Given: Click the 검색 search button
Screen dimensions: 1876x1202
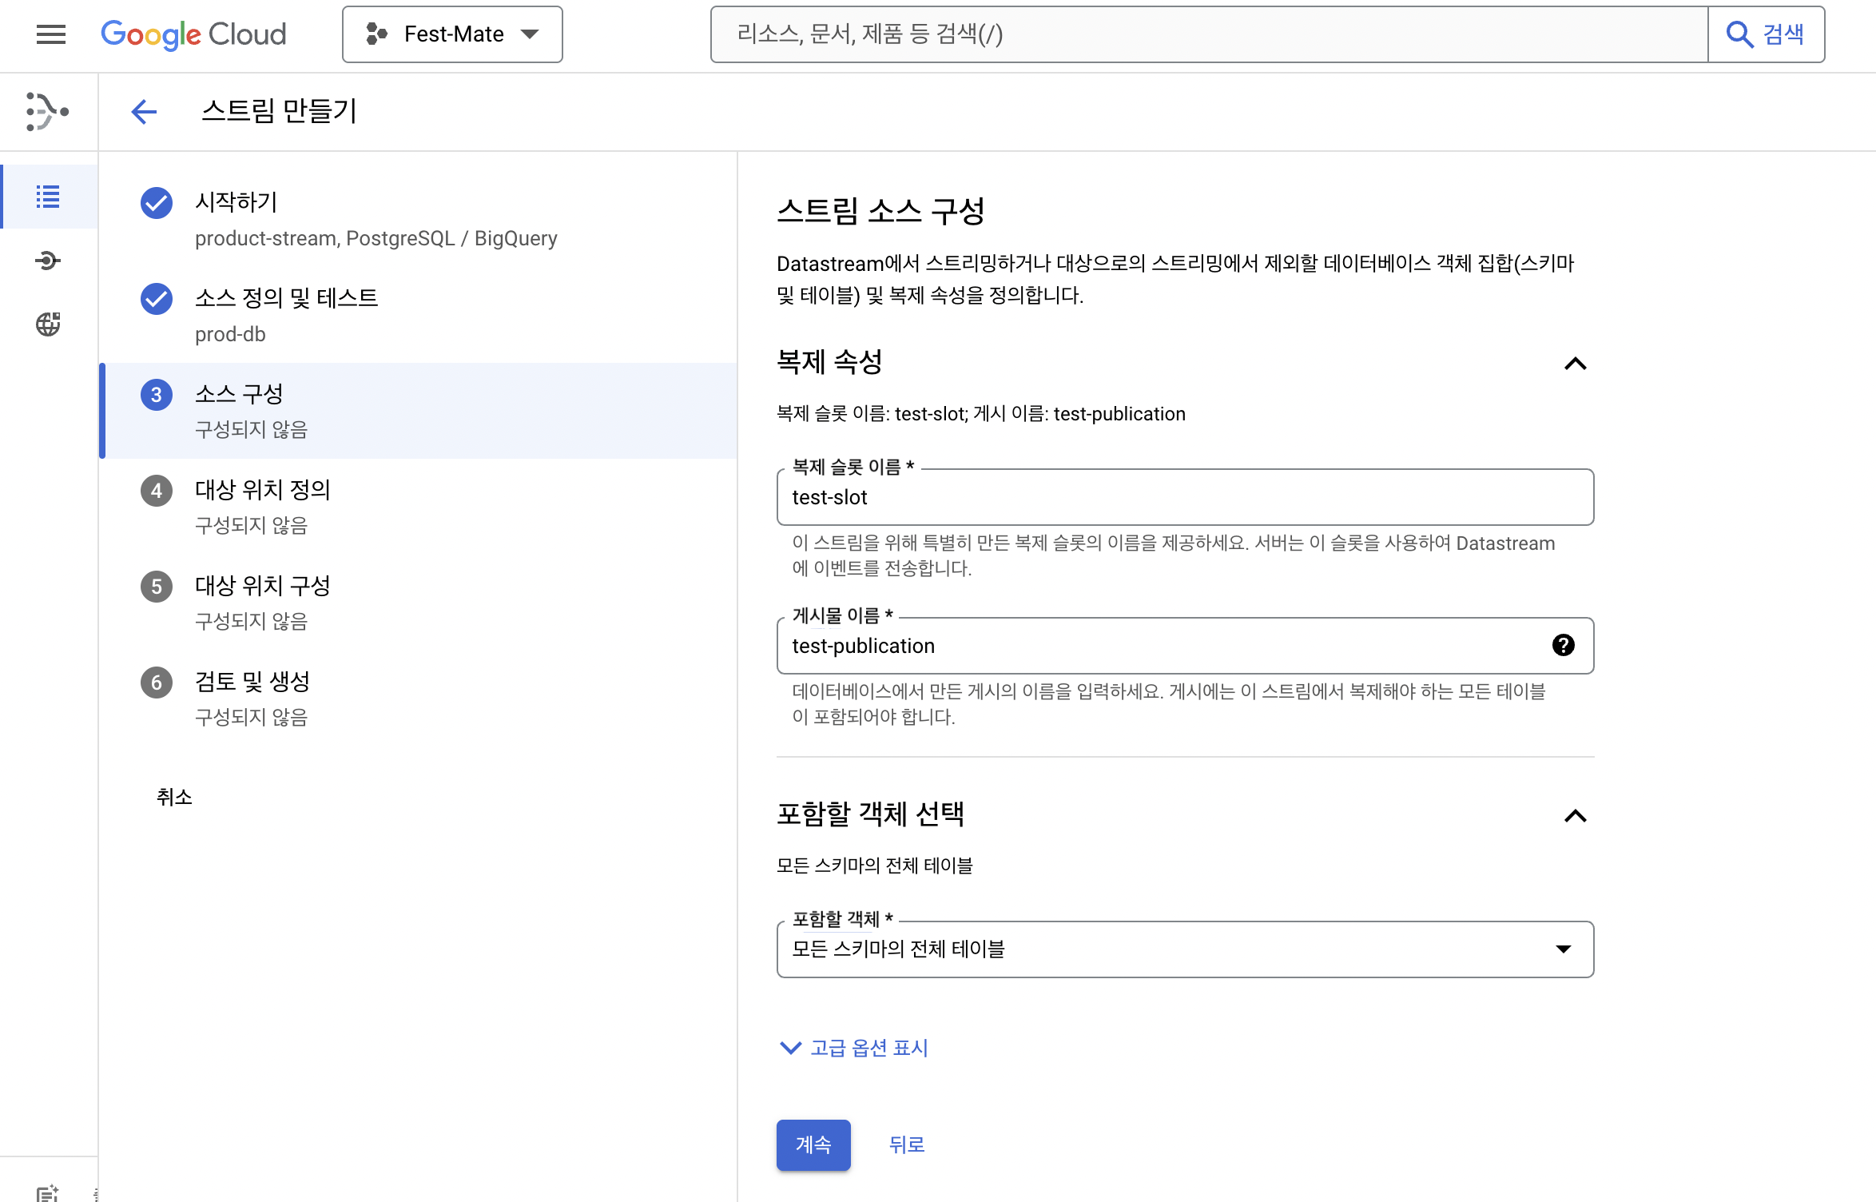Looking at the screenshot, I should click(1767, 34).
